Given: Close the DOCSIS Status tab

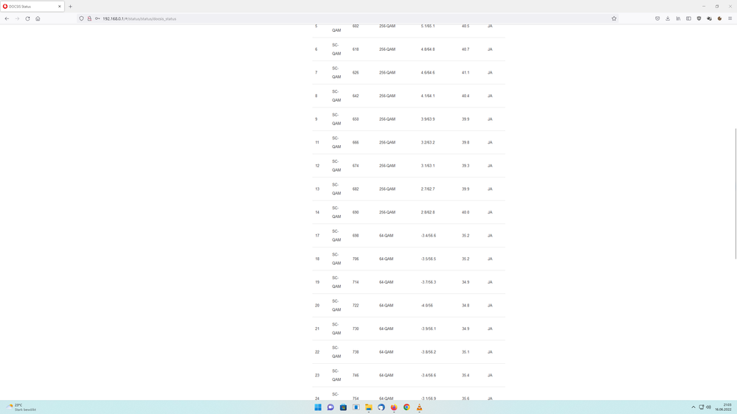Looking at the screenshot, I should [60, 7].
